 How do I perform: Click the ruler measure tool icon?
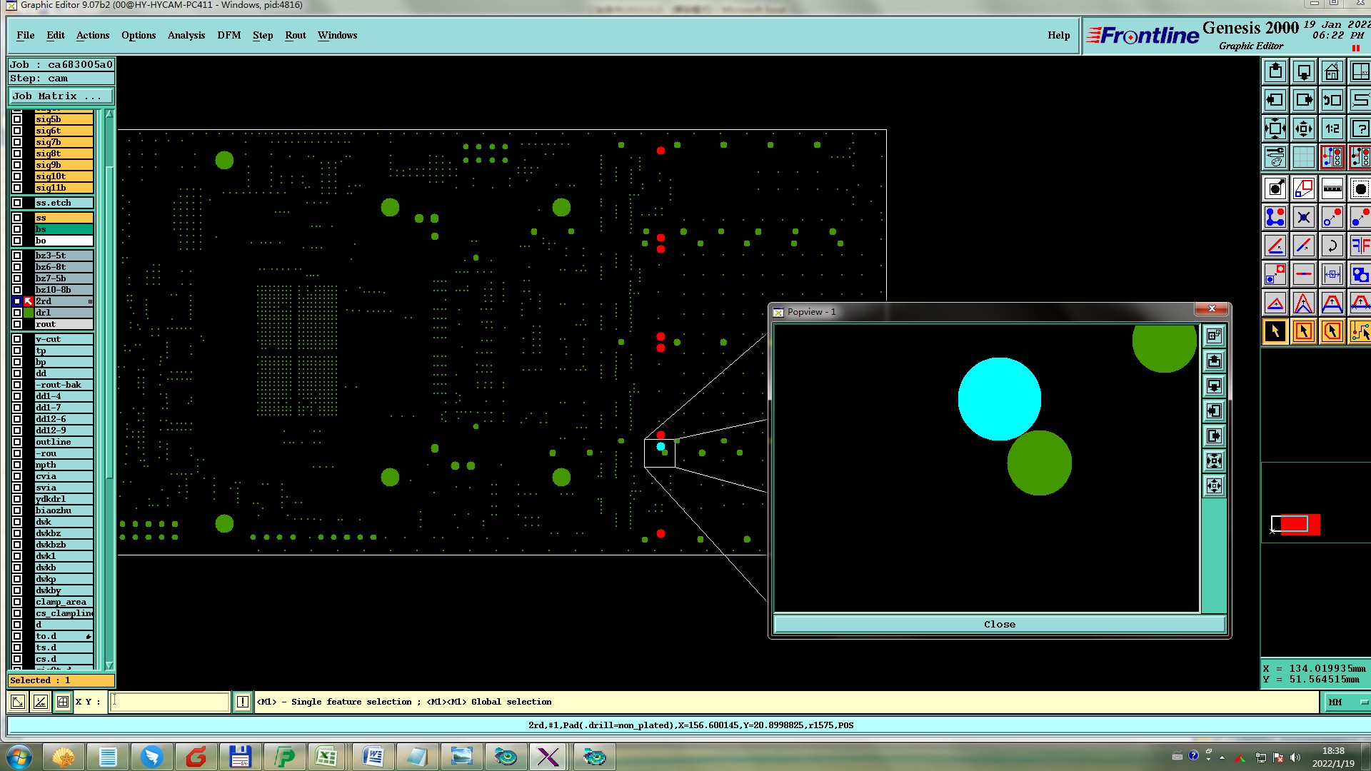(x=1332, y=188)
